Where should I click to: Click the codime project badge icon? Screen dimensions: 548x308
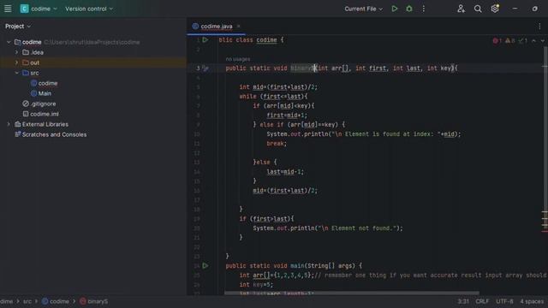(x=24, y=9)
